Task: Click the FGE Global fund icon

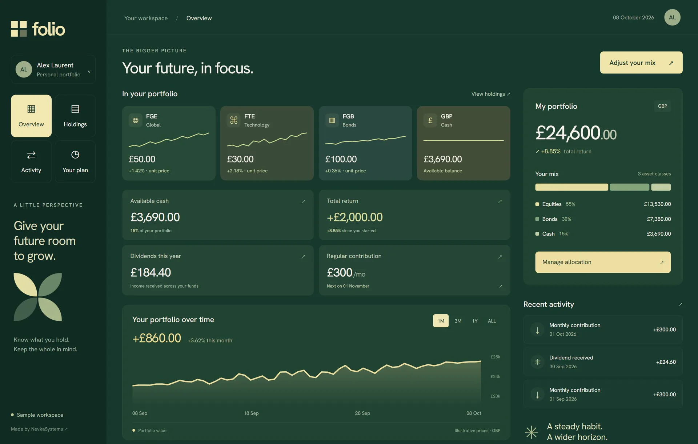Action: tap(136, 120)
